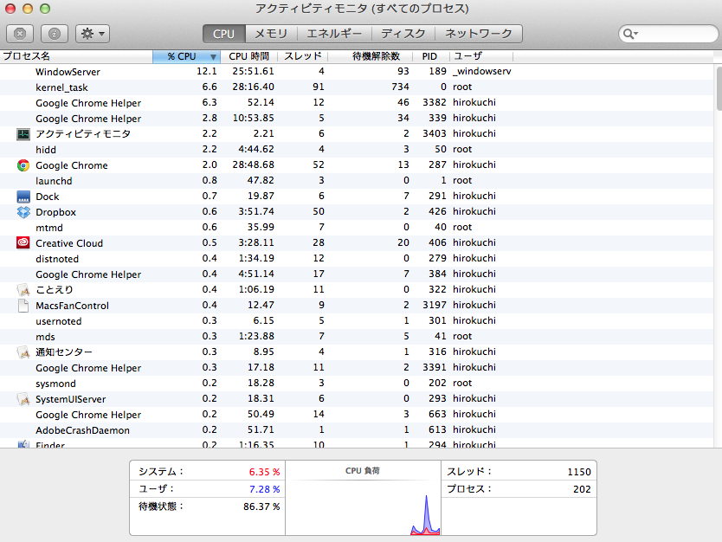
Task: Click CPU time 28:48.68 for Google Chrome
Action: [254, 165]
